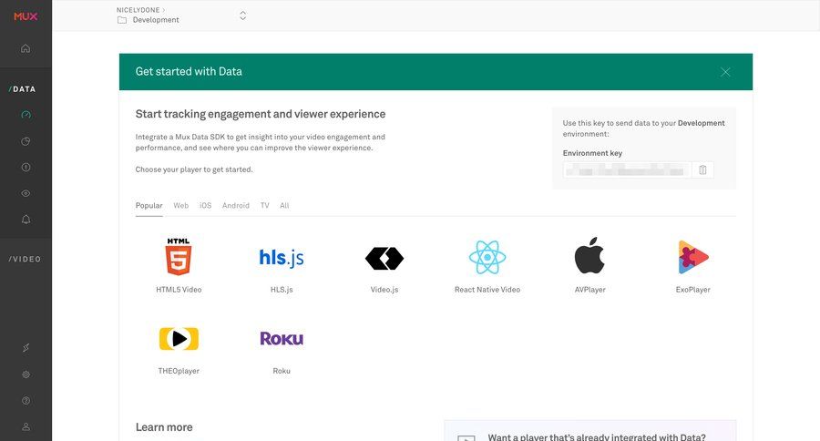The width and height of the screenshot is (820, 441).
Task: Close the Get started with Data banner
Action: click(725, 72)
